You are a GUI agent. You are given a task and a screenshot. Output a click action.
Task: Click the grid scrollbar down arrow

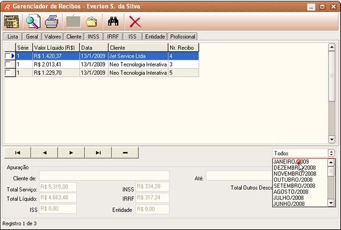[x=332, y=139]
